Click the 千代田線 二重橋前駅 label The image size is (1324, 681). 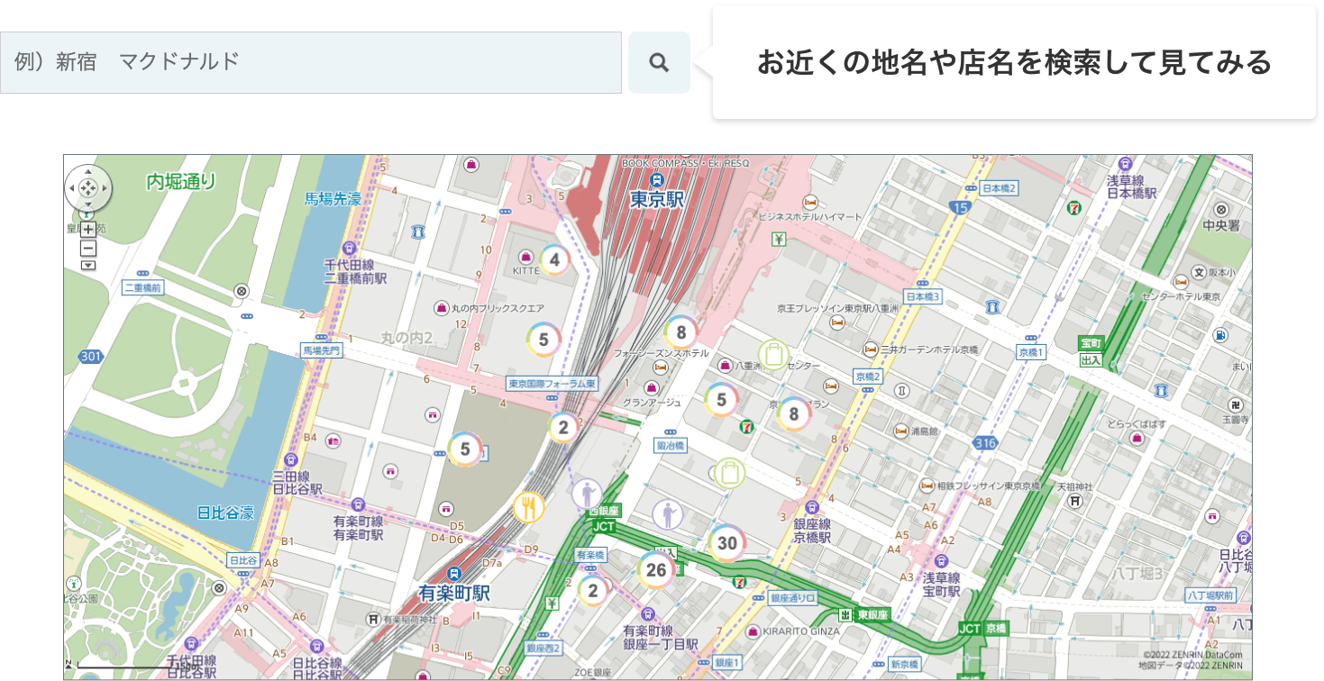pyautogui.click(x=356, y=272)
